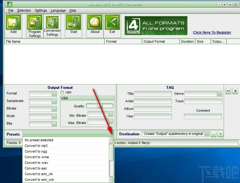Sort by the Size column header
Screen dimensions: 240x183
click(x=203, y=41)
